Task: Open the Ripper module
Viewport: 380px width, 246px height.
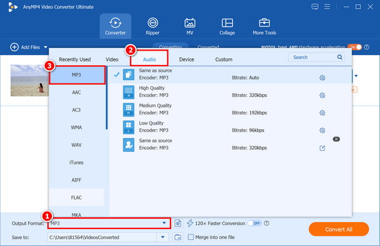Action: click(x=153, y=26)
